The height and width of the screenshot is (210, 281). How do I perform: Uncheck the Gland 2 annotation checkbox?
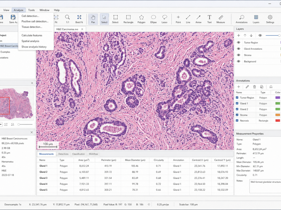point(237,109)
